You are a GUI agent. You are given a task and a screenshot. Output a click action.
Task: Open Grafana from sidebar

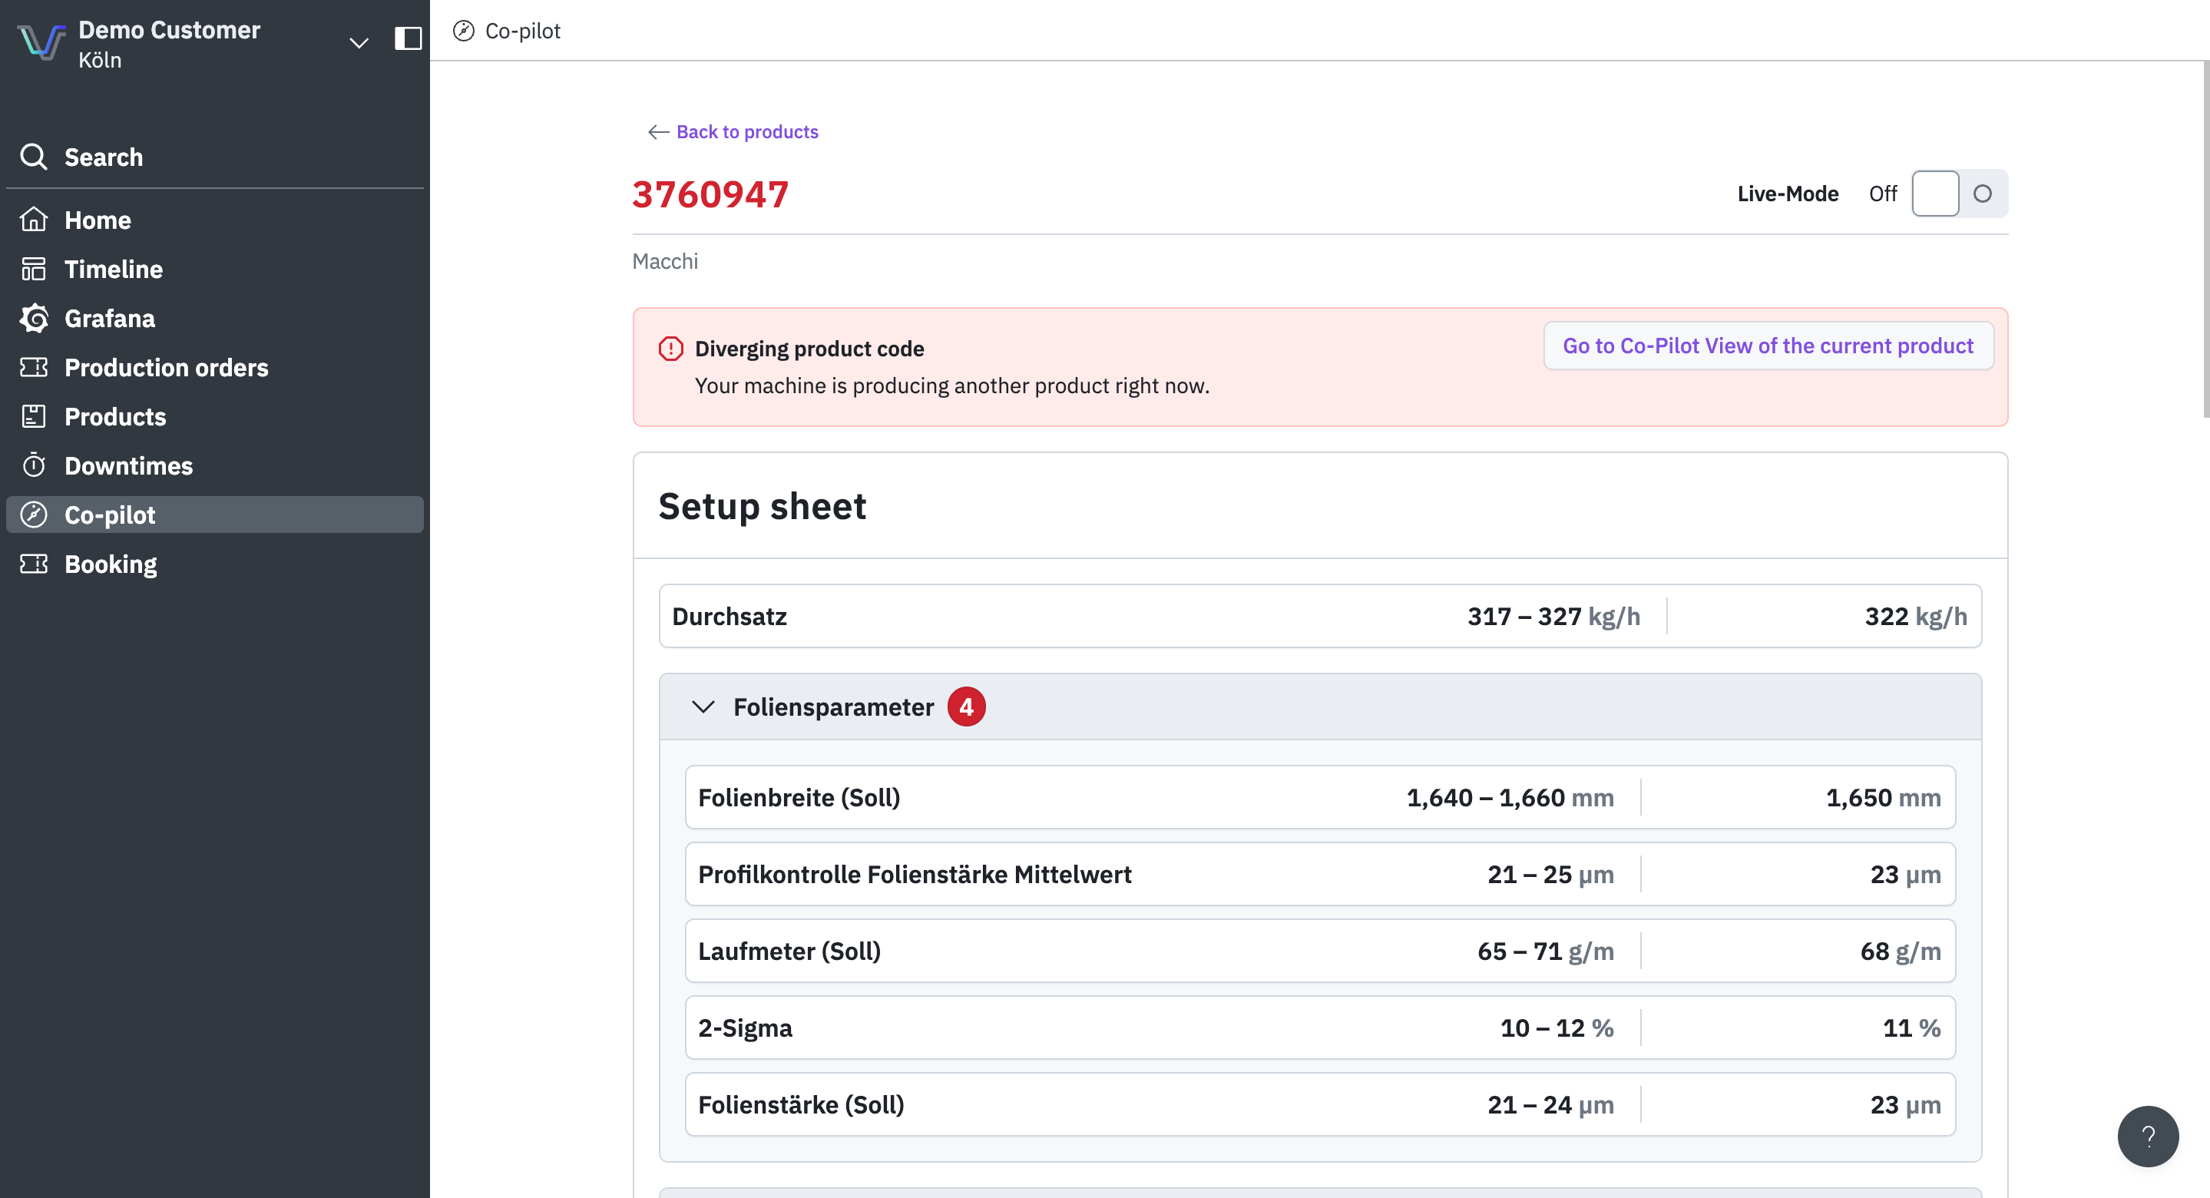click(x=214, y=319)
